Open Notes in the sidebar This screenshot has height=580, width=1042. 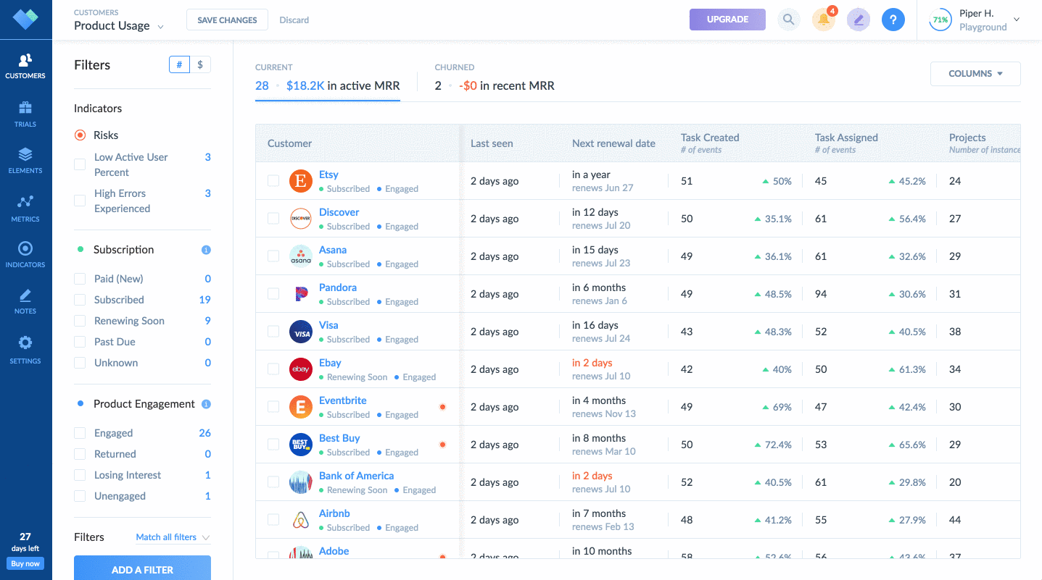[25, 301]
